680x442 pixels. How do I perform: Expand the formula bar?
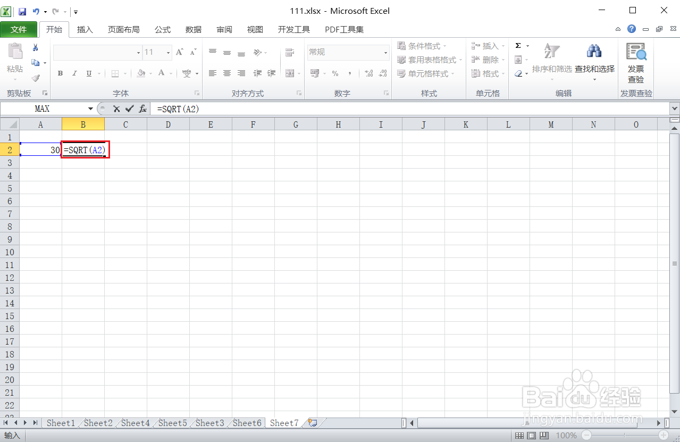click(x=675, y=109)
